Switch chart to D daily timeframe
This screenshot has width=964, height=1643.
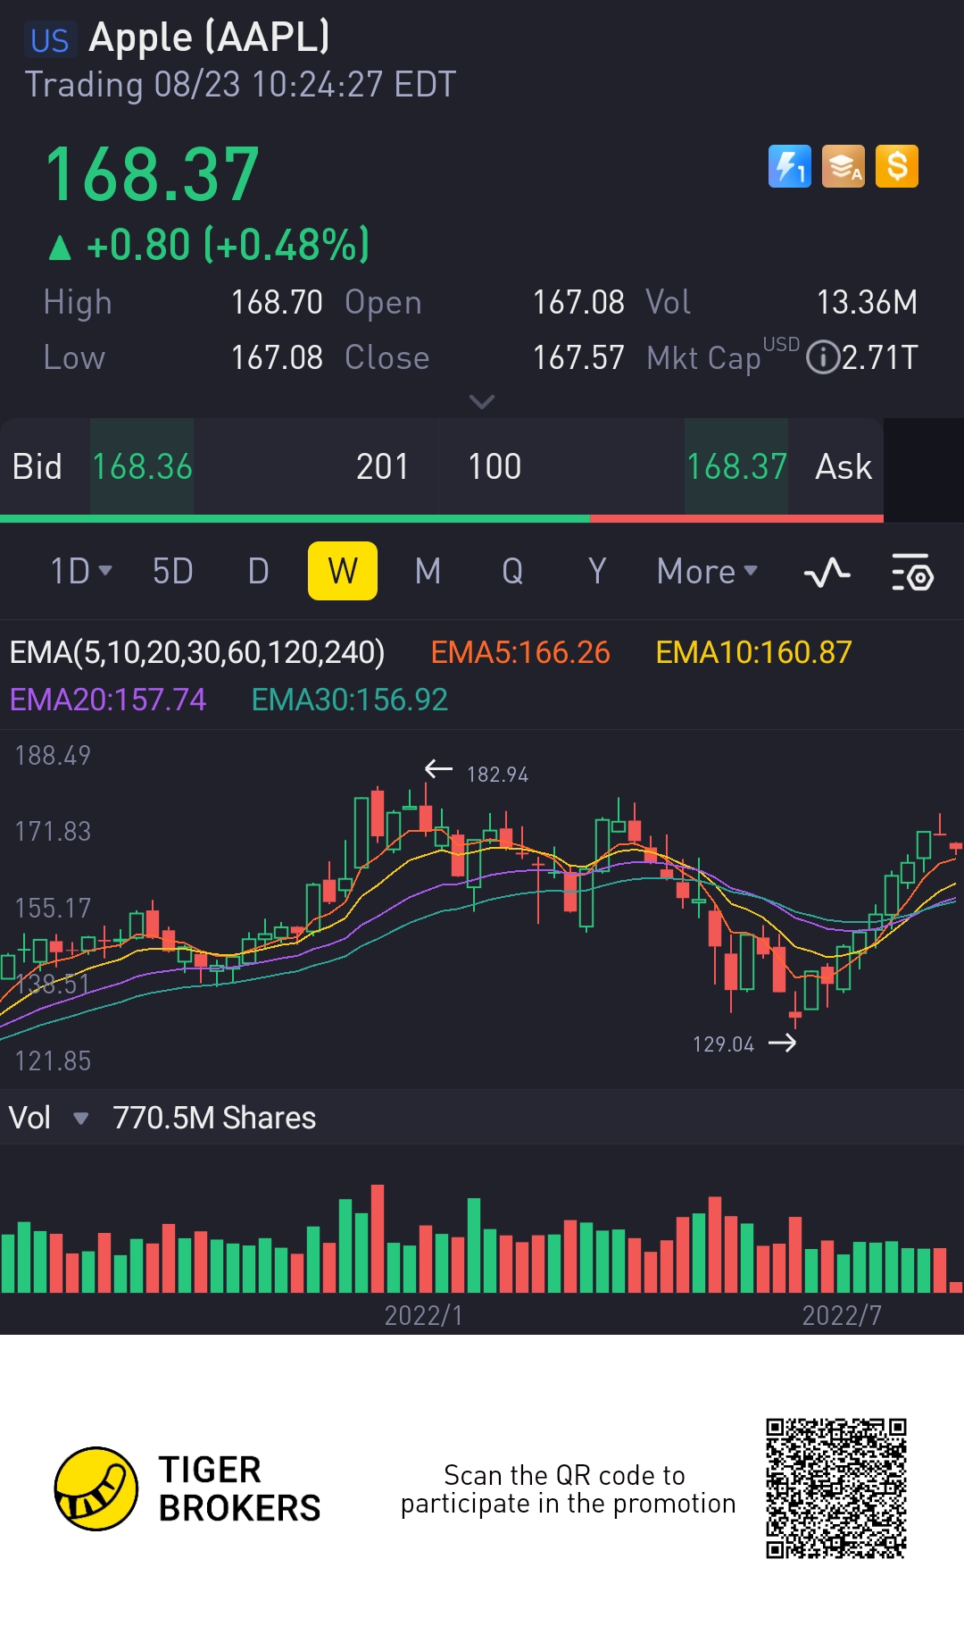click(258, 571)
